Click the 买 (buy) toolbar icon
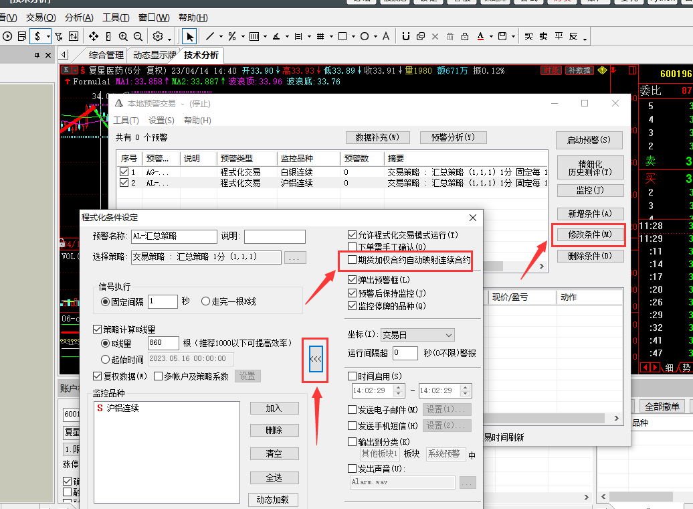The height and width of the screenshot is (509, 693). coord(529,36)
